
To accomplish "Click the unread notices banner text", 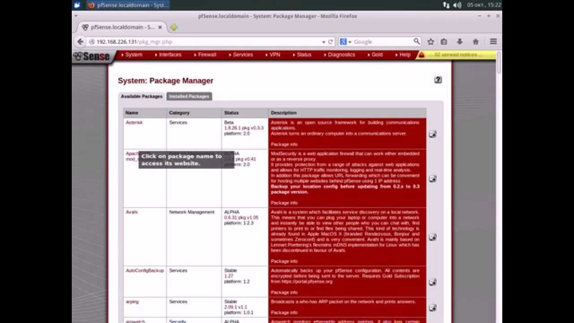I will coord(456,55).
